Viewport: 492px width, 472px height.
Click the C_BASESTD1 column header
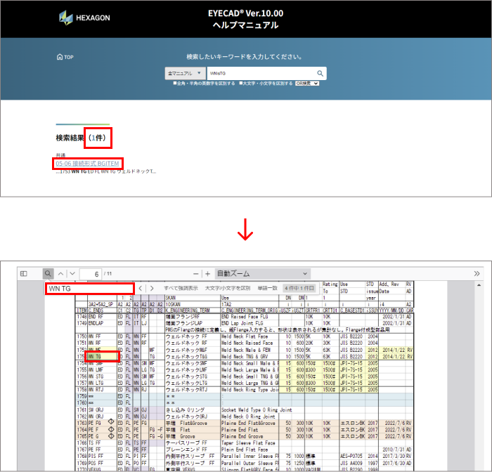pos(352,310)
